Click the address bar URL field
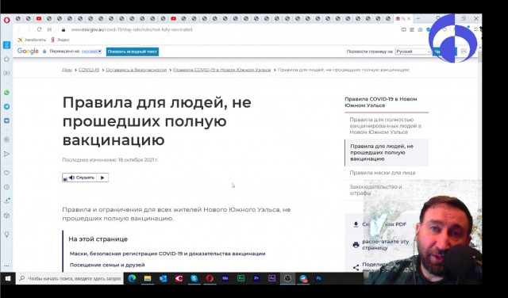The image size is (508, 298). coord(132,29)
